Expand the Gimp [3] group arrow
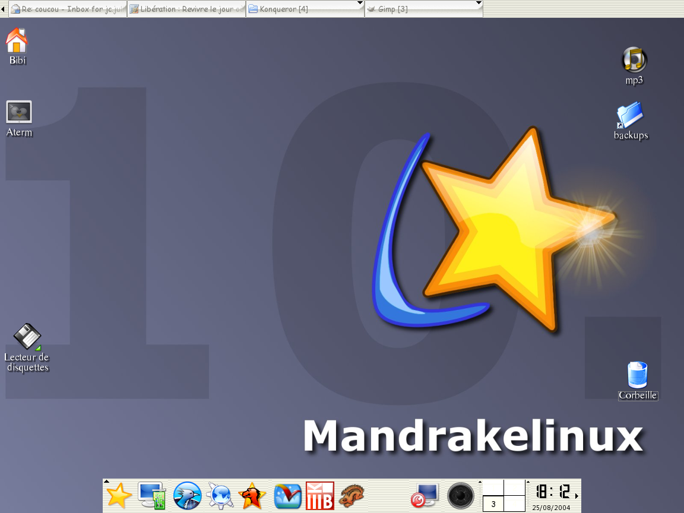This screenshot has height=513, width=684. (x=479, y=3)
